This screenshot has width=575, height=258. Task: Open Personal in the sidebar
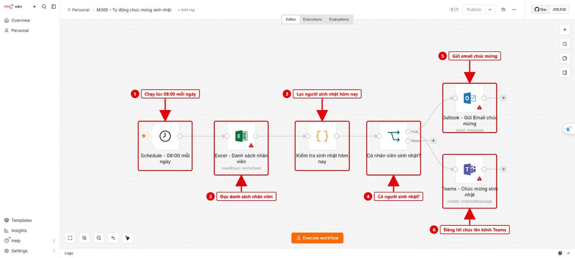point(30,31)
